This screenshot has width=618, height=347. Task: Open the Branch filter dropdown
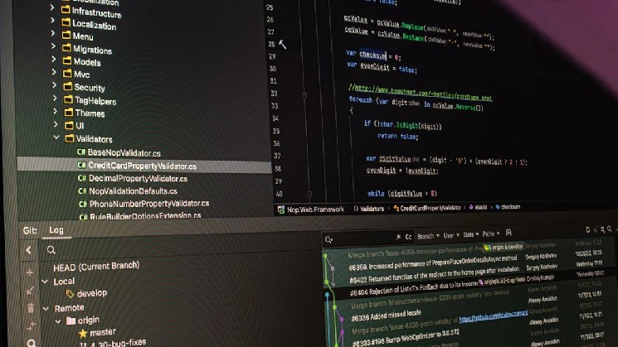click(428, 237)
